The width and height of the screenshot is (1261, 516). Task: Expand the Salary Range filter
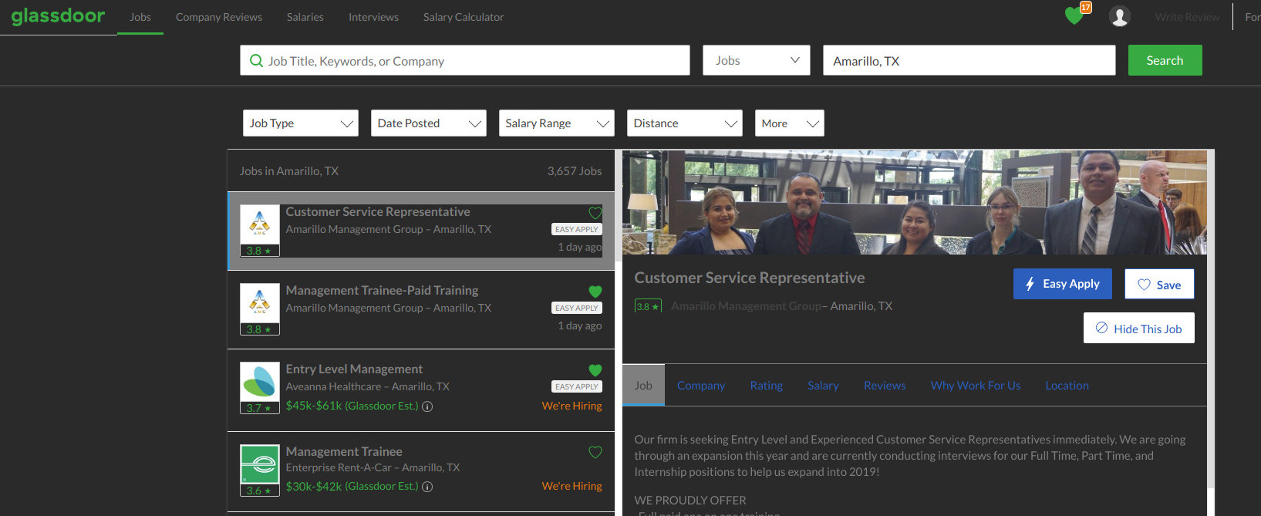pyautogui.click(x=557, y=123)
